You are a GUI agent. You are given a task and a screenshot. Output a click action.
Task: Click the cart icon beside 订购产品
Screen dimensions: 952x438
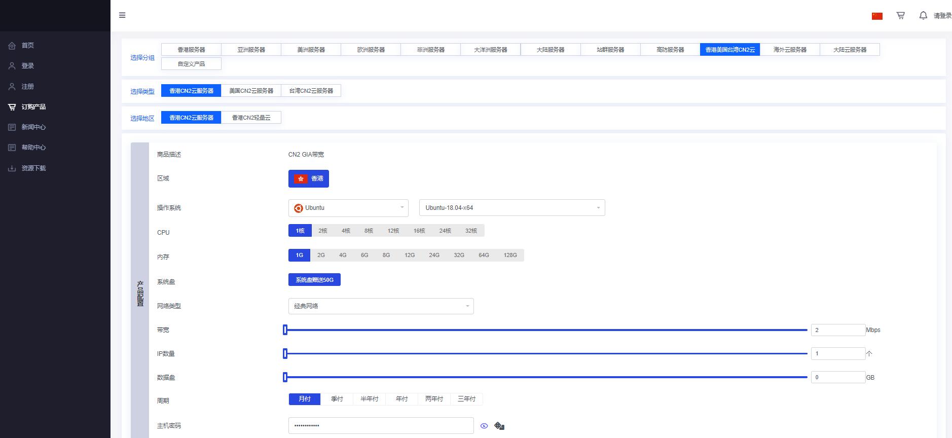(x=12, y=107)
